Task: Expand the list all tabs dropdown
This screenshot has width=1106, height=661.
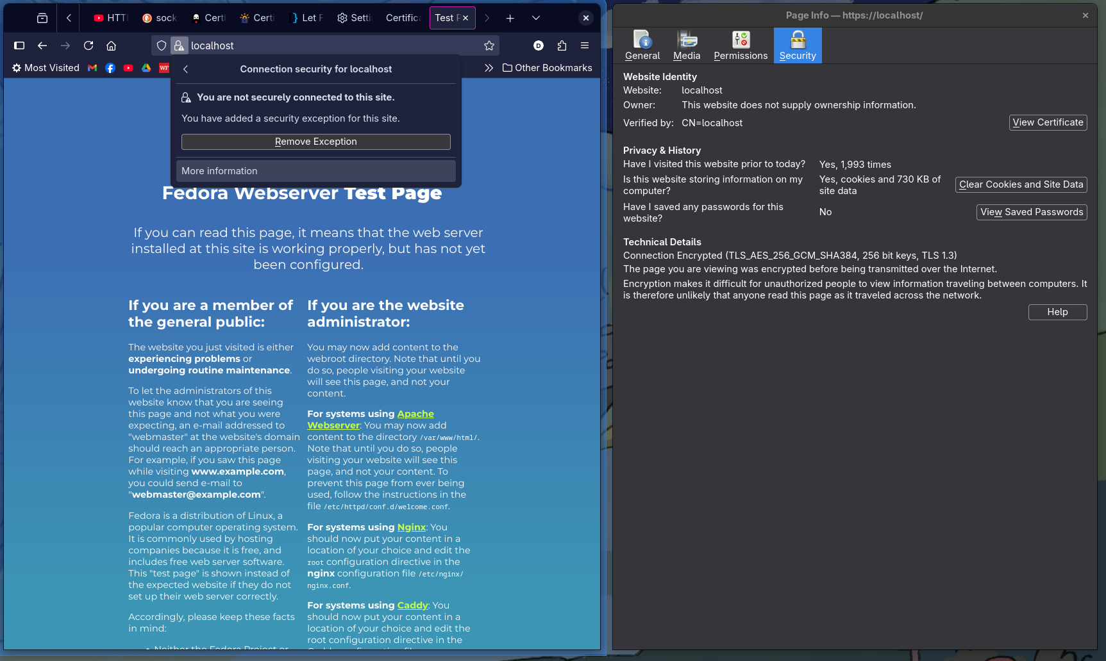Action: pyautogui.click(x=536, y=18)
